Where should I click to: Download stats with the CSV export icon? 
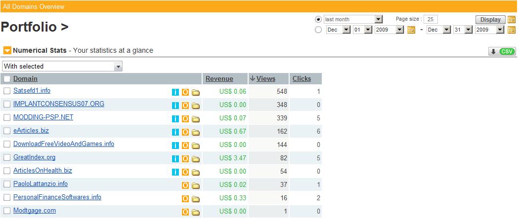click(x=502, y=52)
